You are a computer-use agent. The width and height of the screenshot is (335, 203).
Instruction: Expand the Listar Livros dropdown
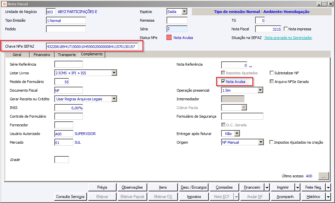click(114, 73)
